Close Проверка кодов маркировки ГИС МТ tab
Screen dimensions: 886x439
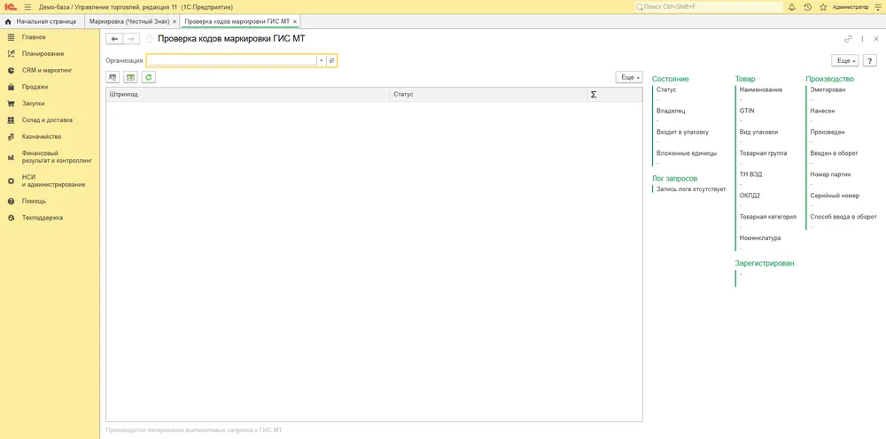click(x=295, y=21)
